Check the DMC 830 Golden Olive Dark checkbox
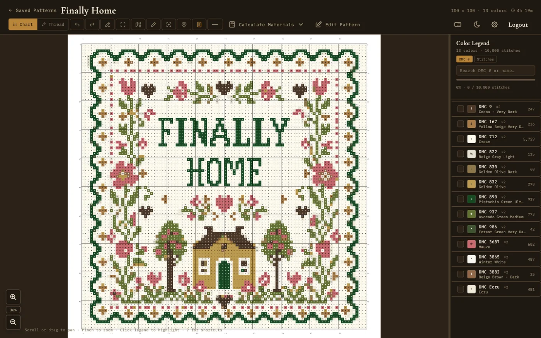Image resolution: width=541 pixels, height=338 pixels. [461, 169]
